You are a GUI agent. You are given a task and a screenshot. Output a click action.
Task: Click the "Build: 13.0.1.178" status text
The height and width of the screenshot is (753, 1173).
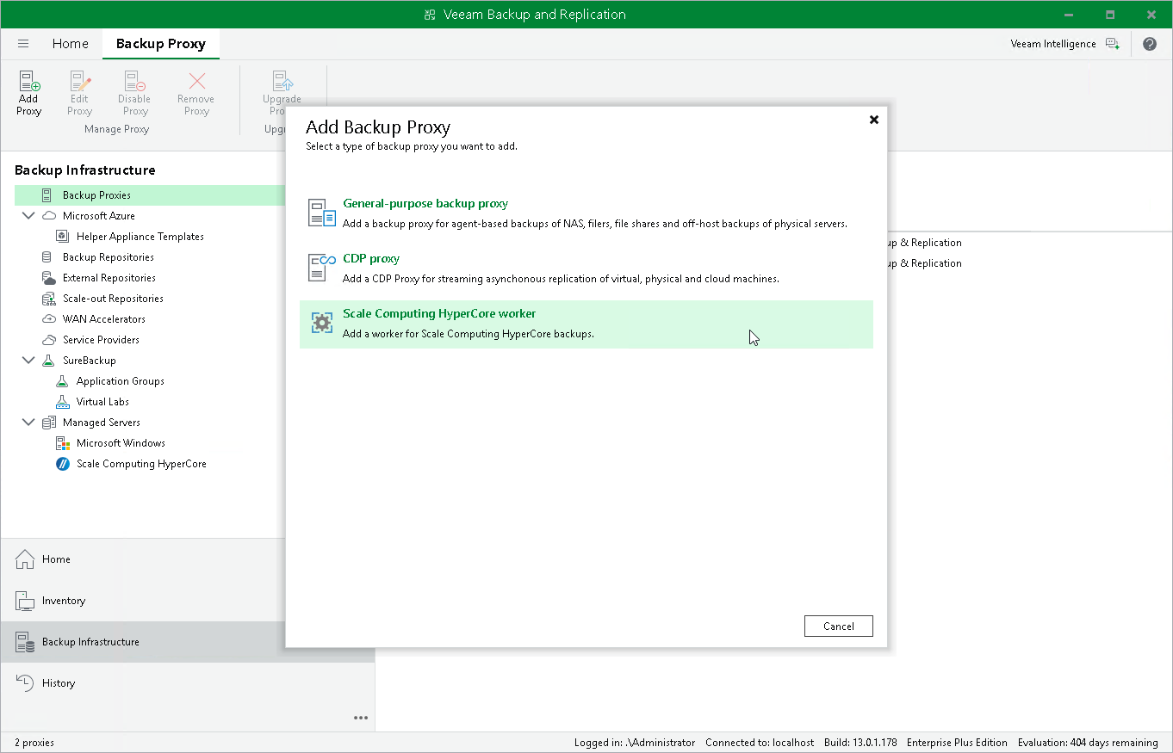click(860, 743)
